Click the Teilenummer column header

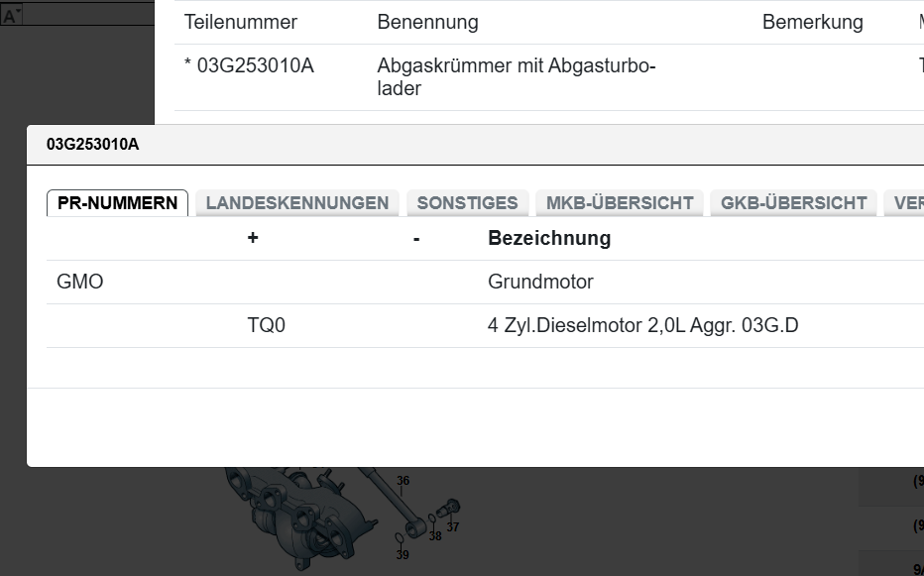tap(241, 22)
